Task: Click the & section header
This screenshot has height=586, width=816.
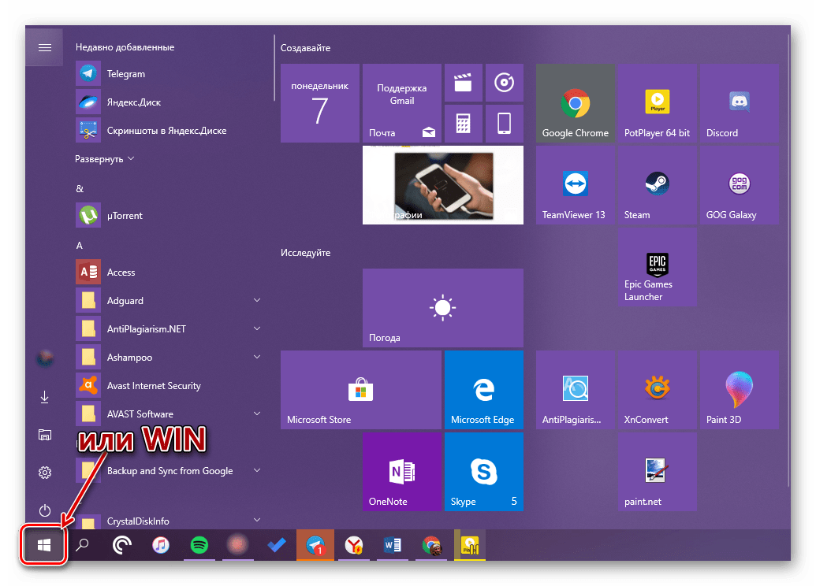Action: tap(80, 188)
